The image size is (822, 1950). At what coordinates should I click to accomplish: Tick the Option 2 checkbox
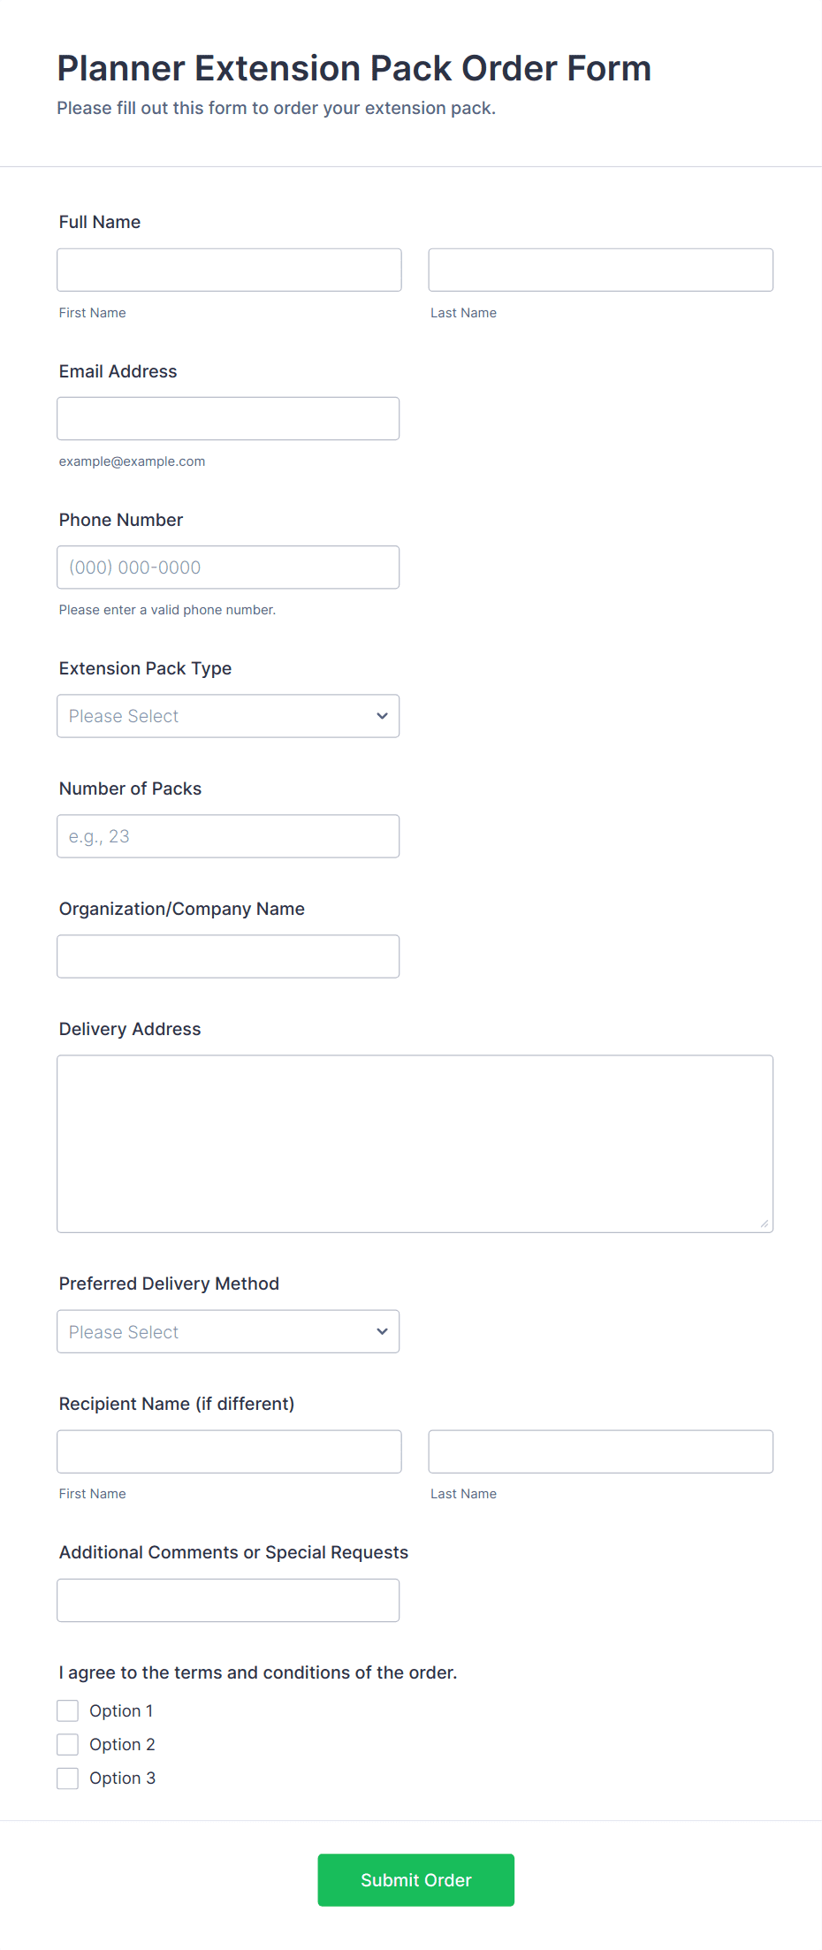pyautogui.click(x=68, y=1744)
